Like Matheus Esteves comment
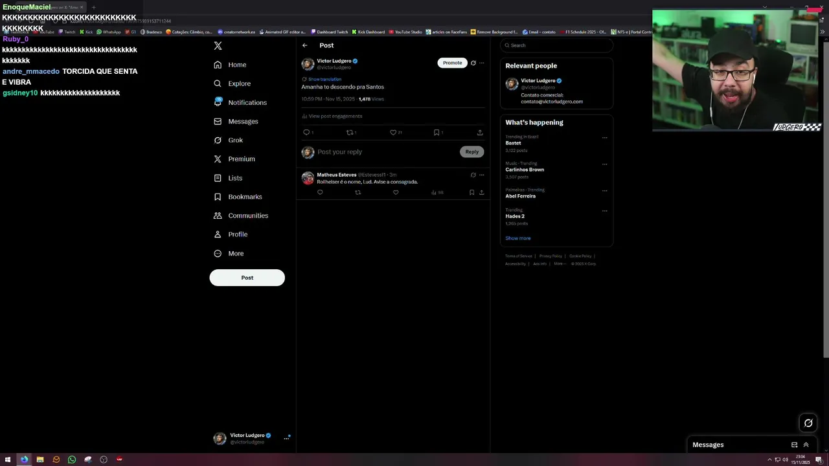 396,192
